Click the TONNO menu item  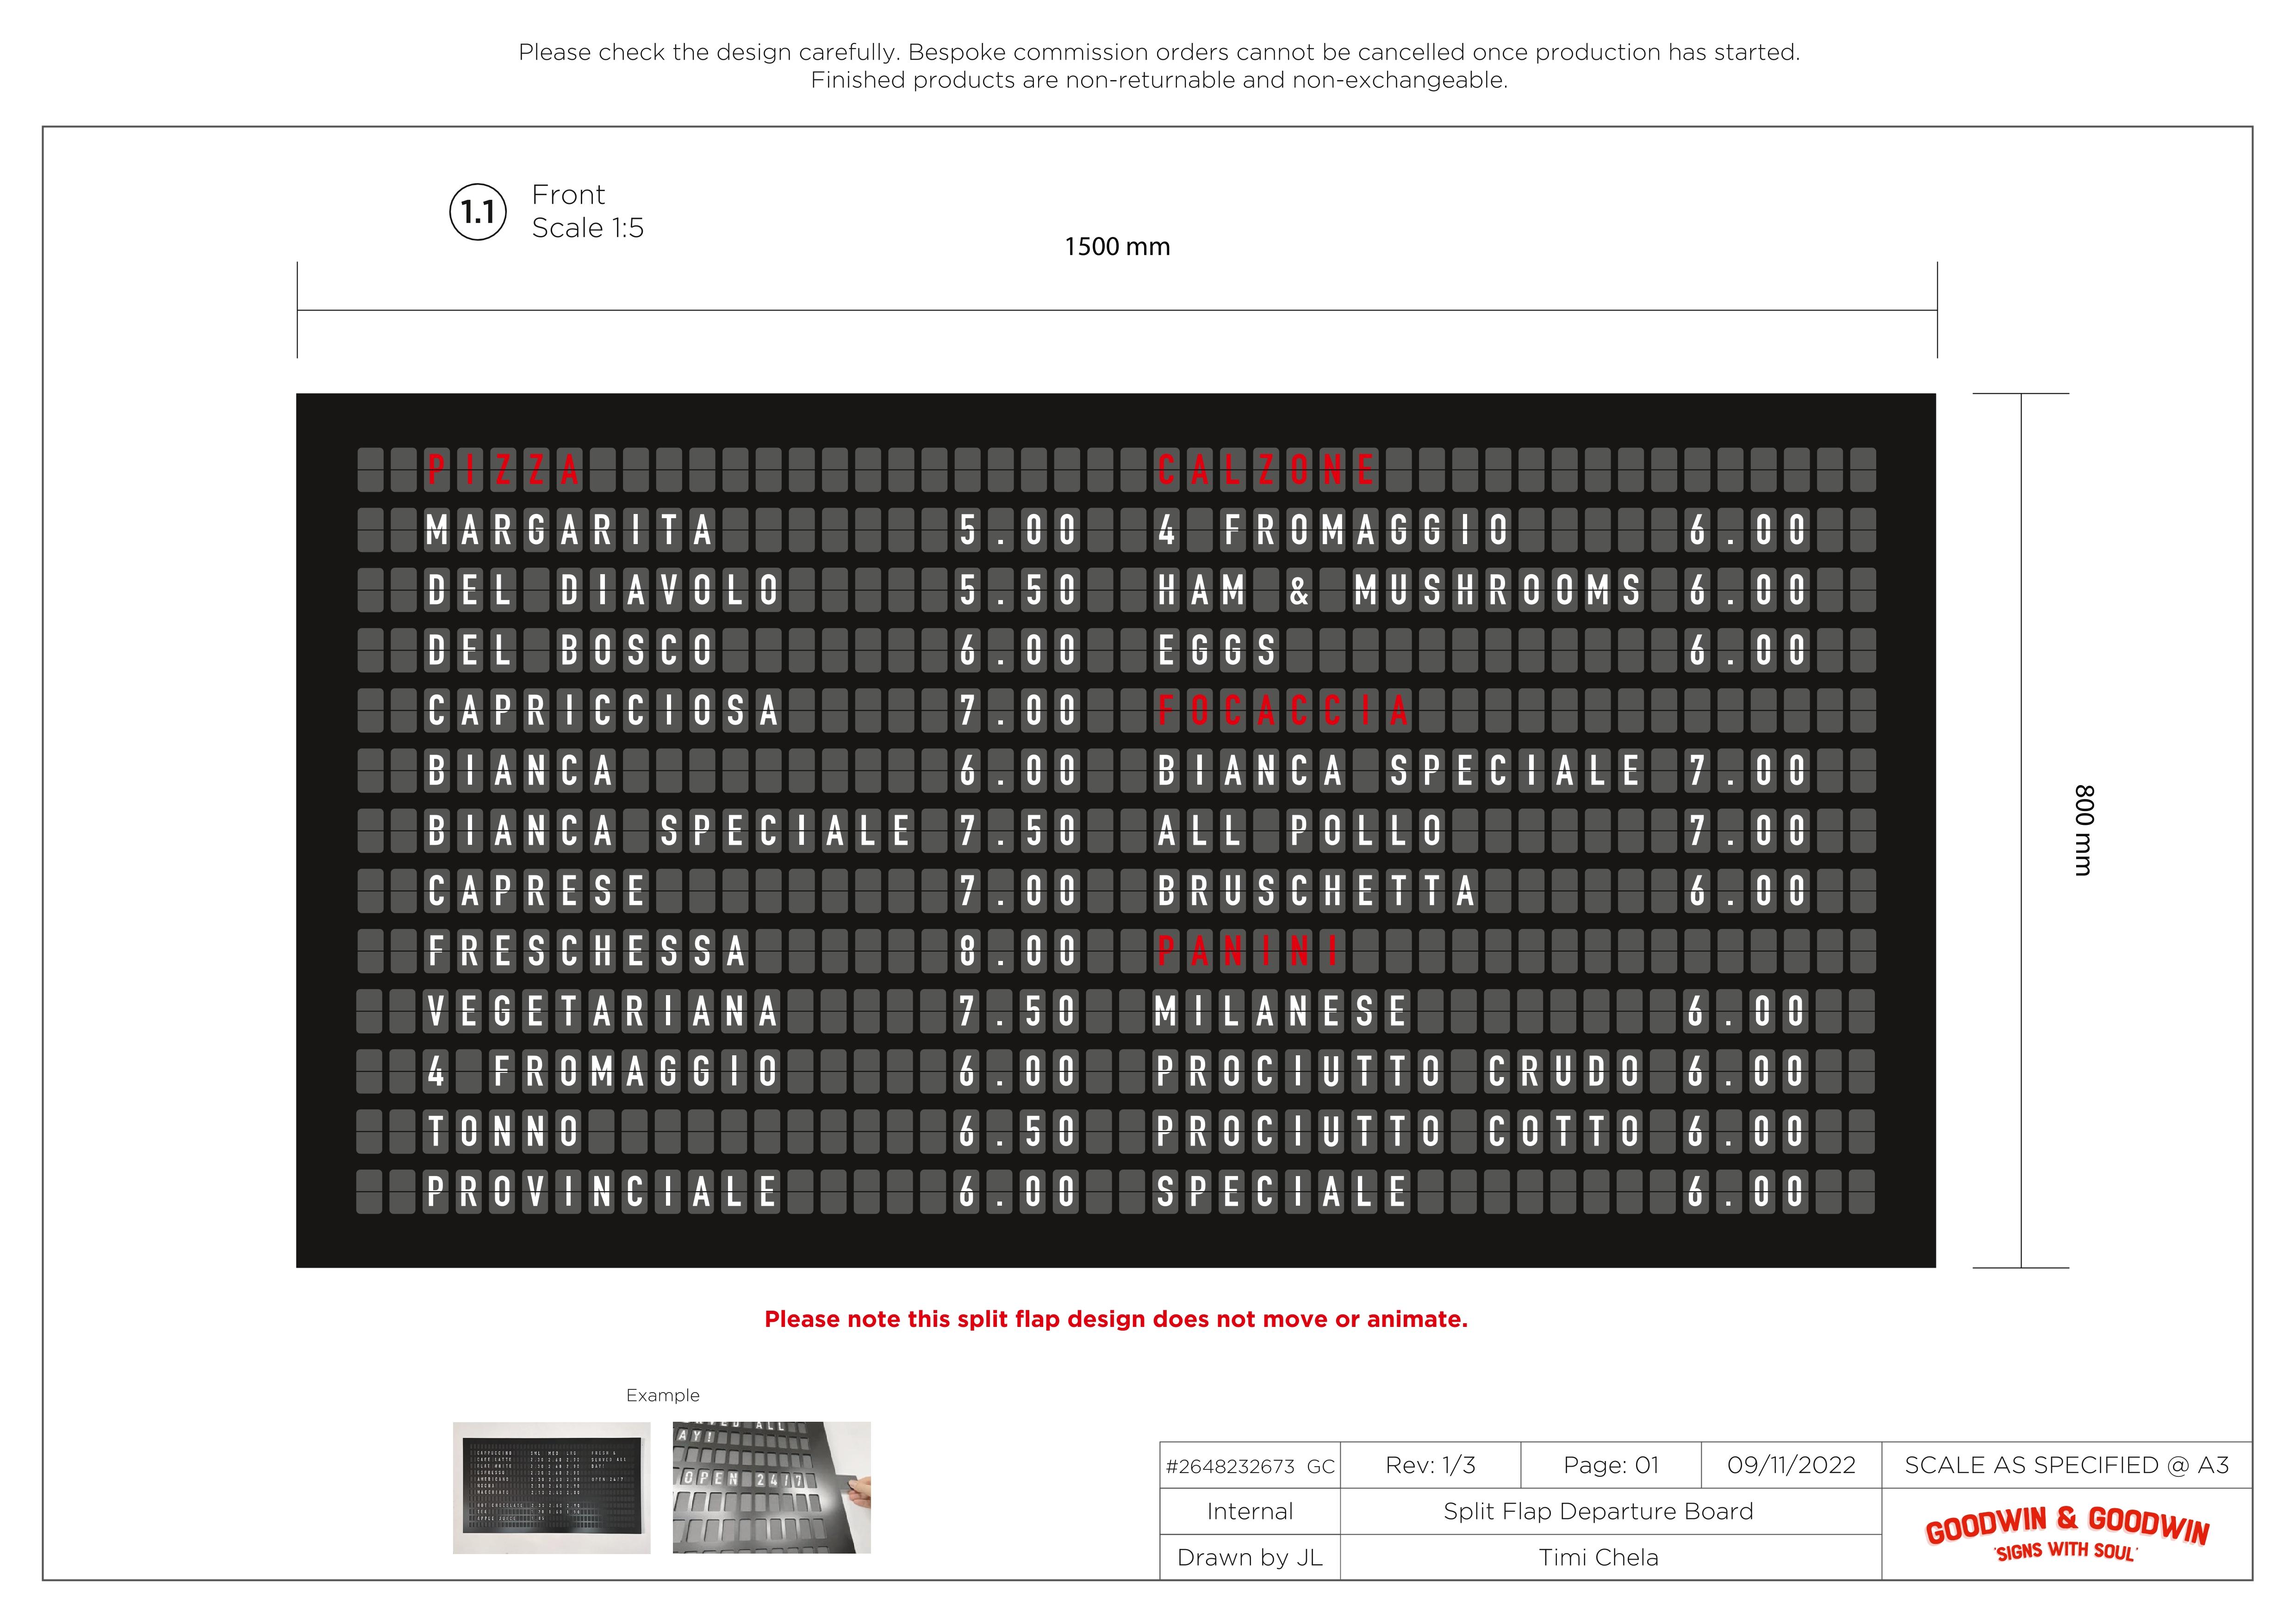[x=503, y=1131]
